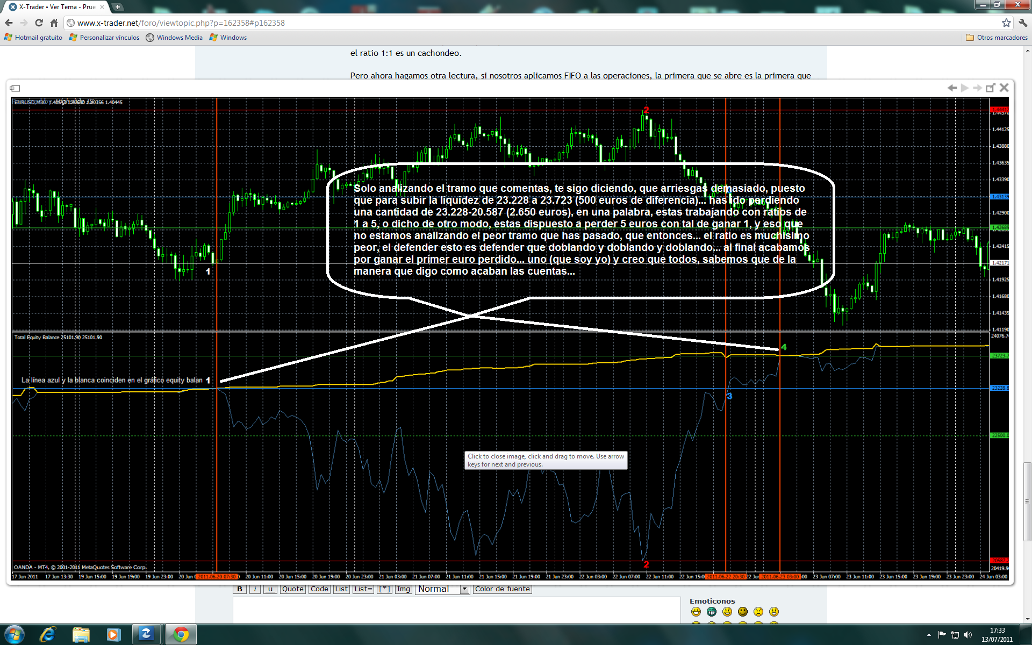Click the browser address bar URL
This screenshot has height=645, width=1032.
[181, 23]
